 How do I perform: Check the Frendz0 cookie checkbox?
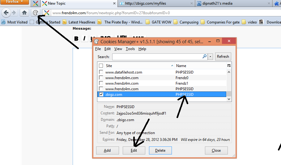[101, 78]
